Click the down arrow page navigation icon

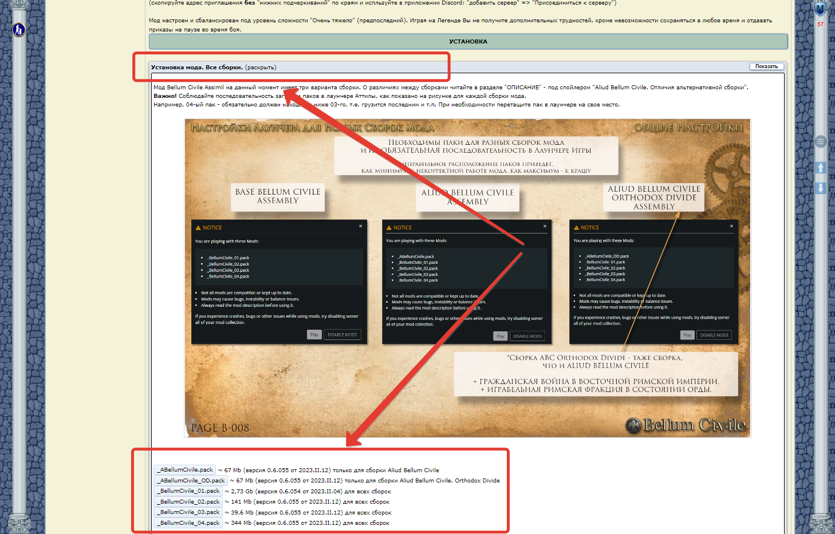pyautogui.click(x=821, y=188)
